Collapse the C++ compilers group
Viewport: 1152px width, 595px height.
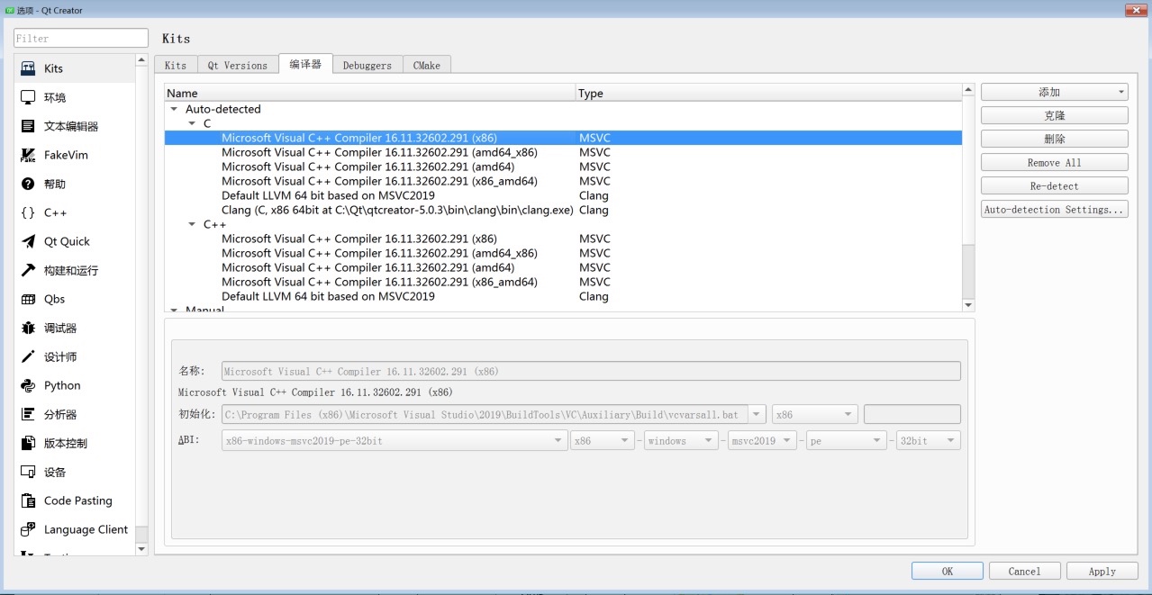coord(192,224)
